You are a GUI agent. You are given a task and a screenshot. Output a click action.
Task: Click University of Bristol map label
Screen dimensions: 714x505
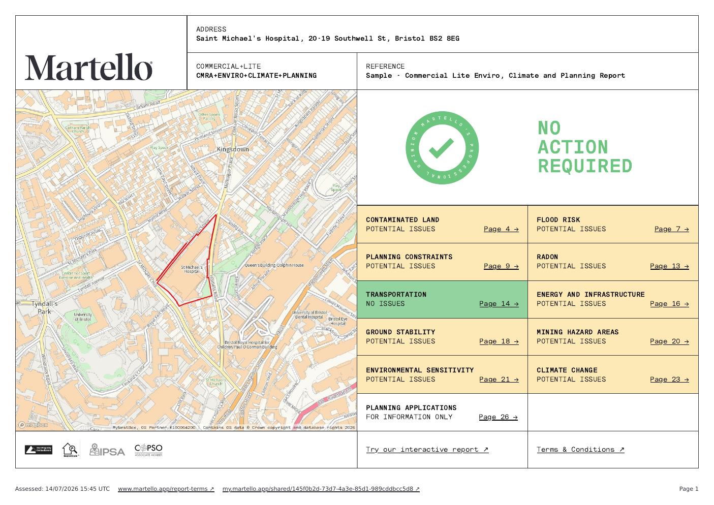coord(82,317)
